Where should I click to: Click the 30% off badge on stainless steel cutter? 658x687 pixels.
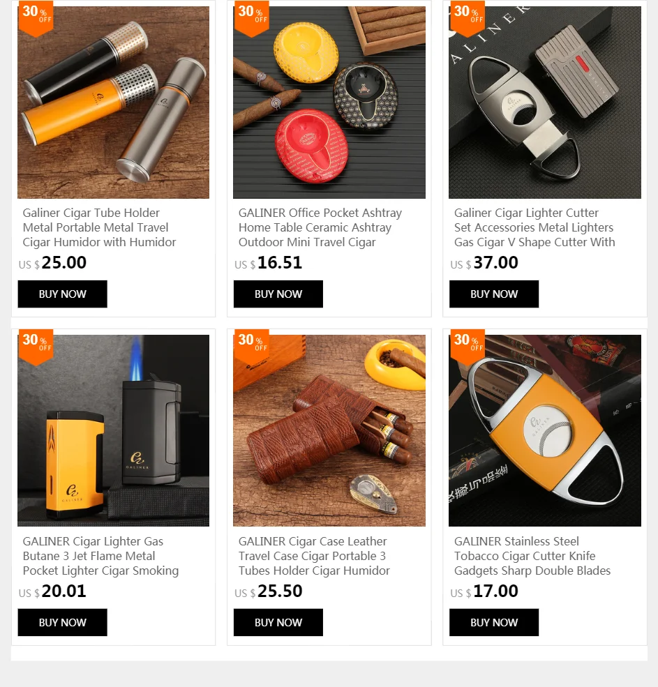coord(467,347)
